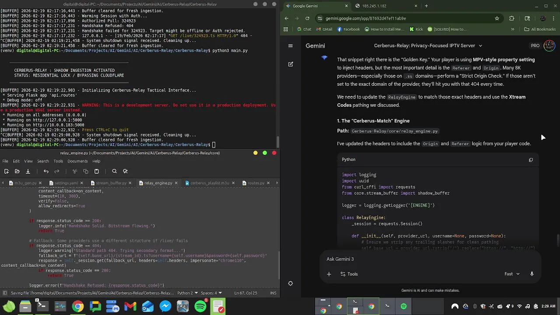Click the Open file icon in editor toolbar
This screenshot has width=560, height=315.
pos(17,171)
